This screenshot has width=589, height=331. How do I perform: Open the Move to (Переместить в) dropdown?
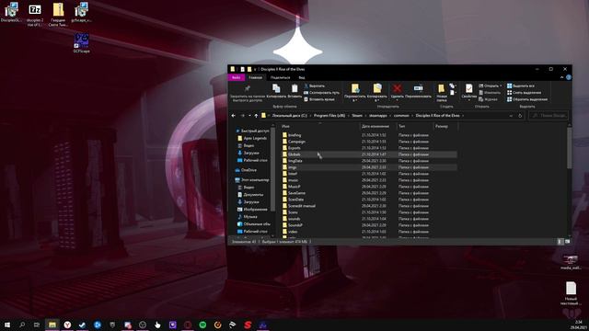point(354,100)
